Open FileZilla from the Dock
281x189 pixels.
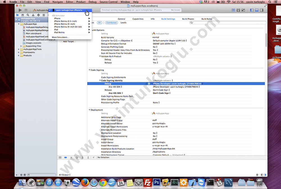coord(148,183)
